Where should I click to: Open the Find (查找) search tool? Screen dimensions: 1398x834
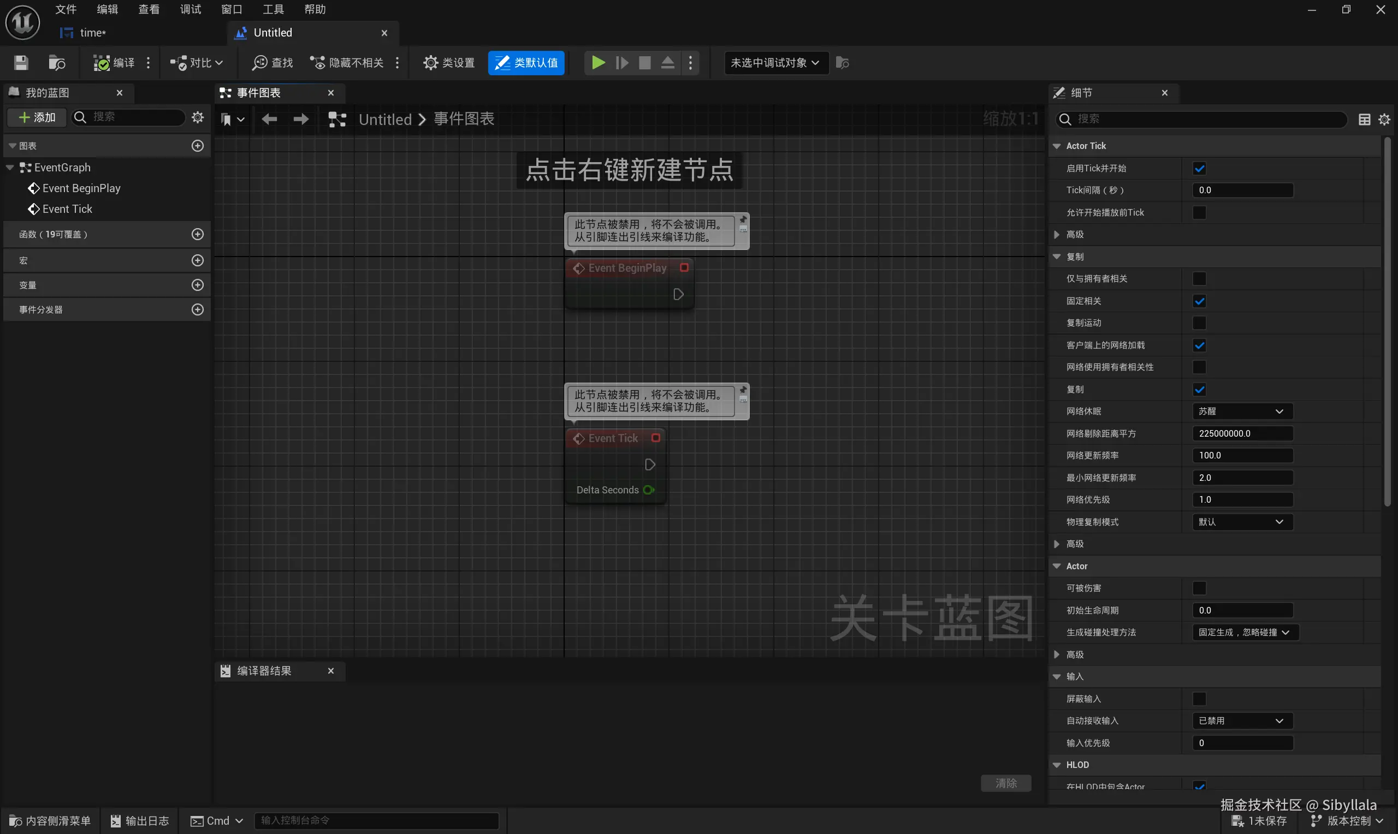[x=273, y=62]
